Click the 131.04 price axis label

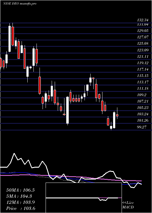(143, 24)
